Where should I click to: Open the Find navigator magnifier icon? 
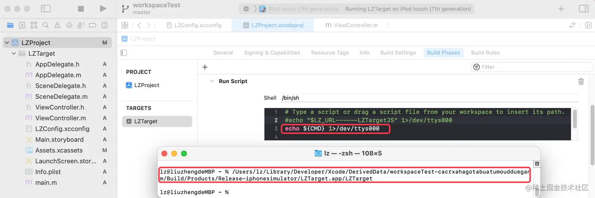click(46, 25)
